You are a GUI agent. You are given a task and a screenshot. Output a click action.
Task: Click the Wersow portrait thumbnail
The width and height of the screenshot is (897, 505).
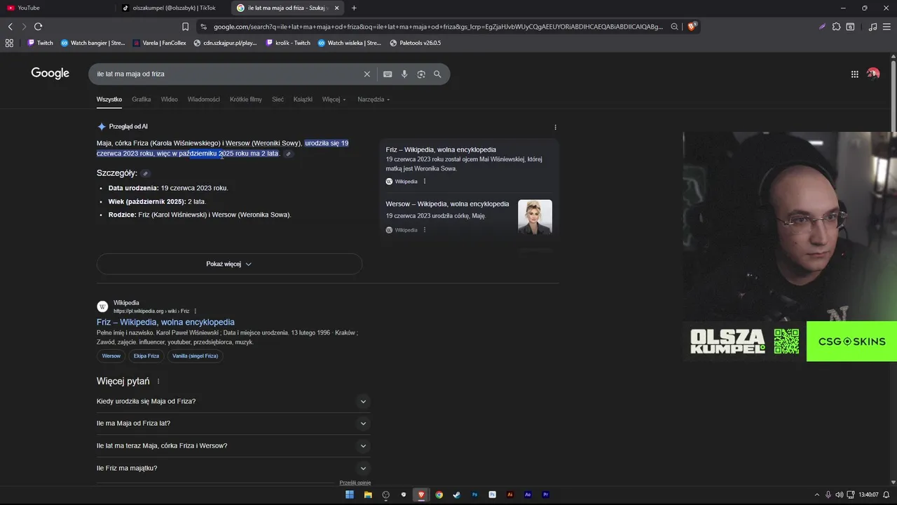(535, 217)
